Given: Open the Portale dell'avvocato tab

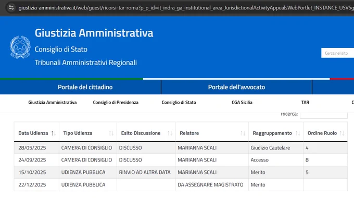Looking at the screenshot, I should pyautogui.click(x=236, y=87).
